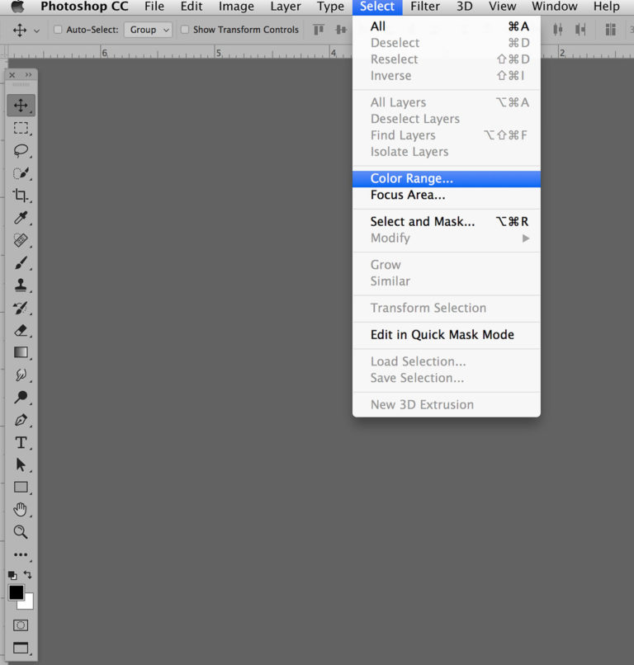Select the Pen tool

(21, 420)
